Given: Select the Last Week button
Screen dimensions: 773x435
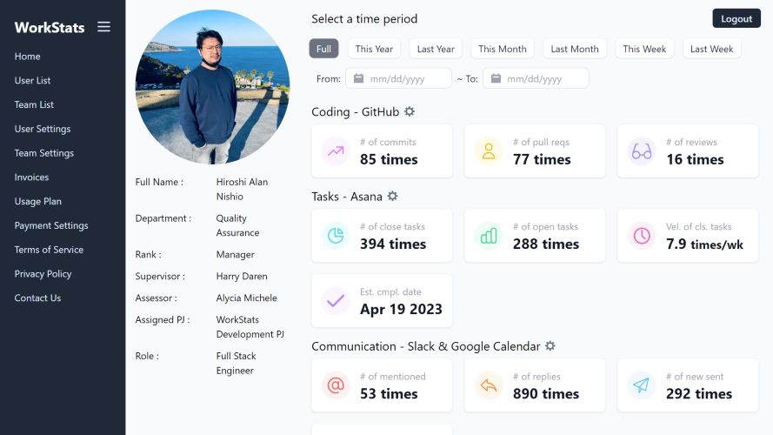Looking at the screenshot, I should [x=712, y=49].
